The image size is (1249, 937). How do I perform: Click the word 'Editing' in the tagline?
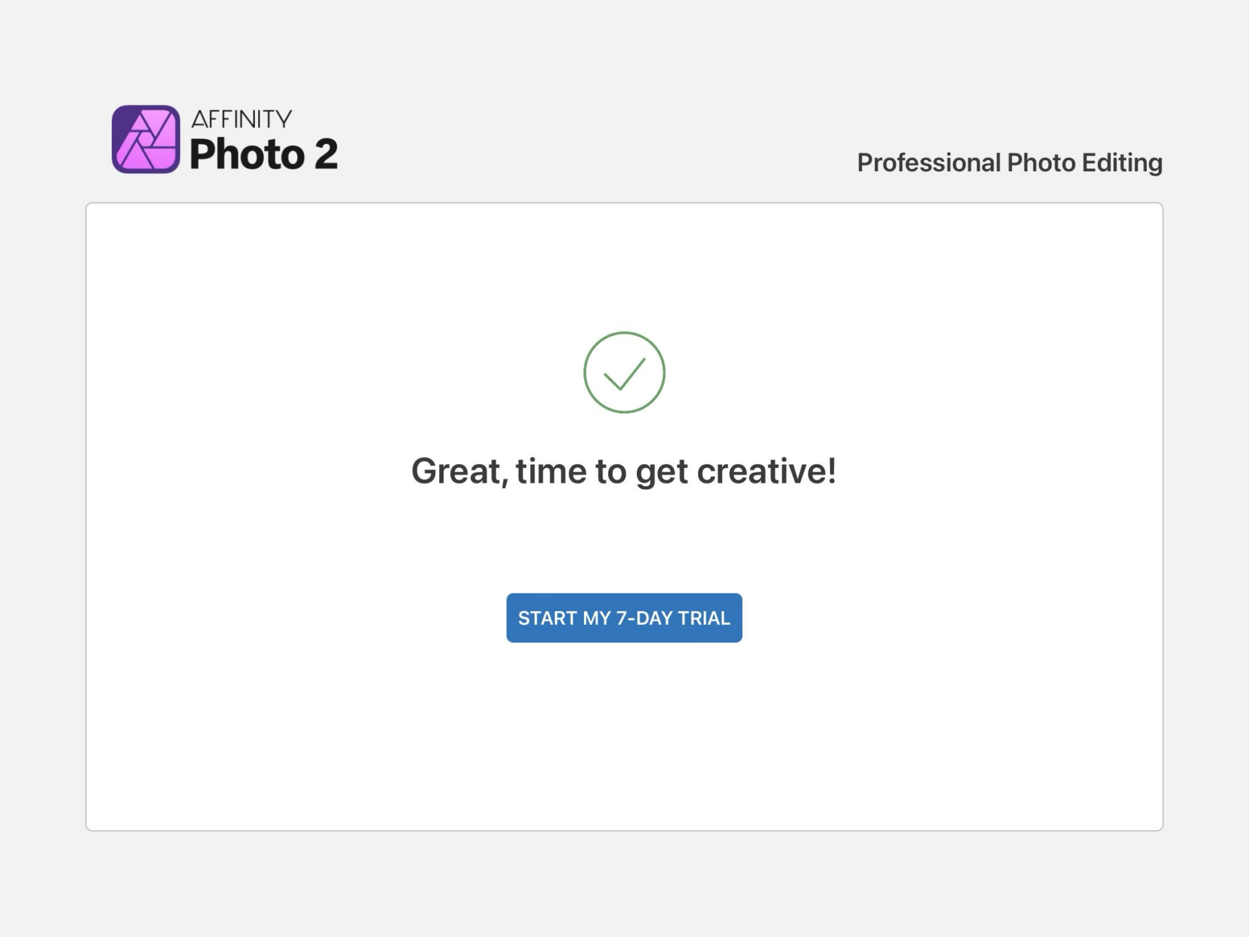[x=1121, y=163]
